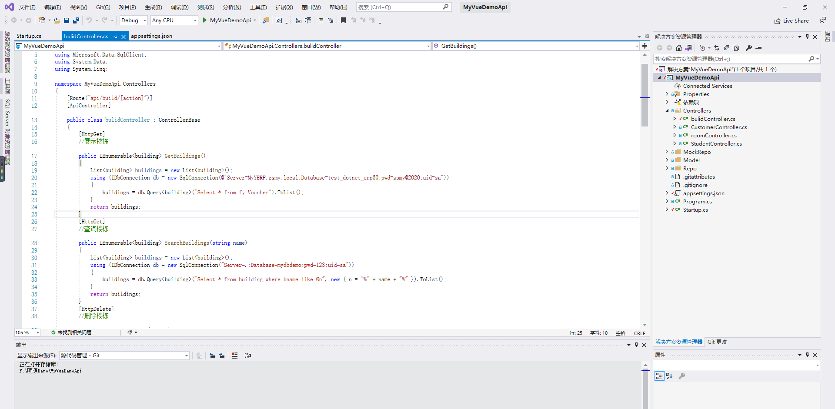Toggle word wrap in Output panel
This screenshot has height=409, width=835.
248,356
